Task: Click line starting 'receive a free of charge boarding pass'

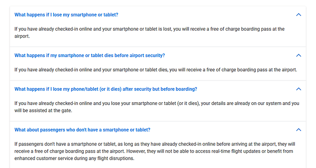Action: pyautogui.click(x=153, y=151)
